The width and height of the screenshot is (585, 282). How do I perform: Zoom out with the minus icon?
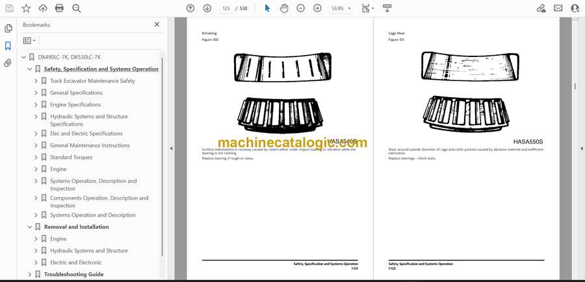tap(301, 8)
